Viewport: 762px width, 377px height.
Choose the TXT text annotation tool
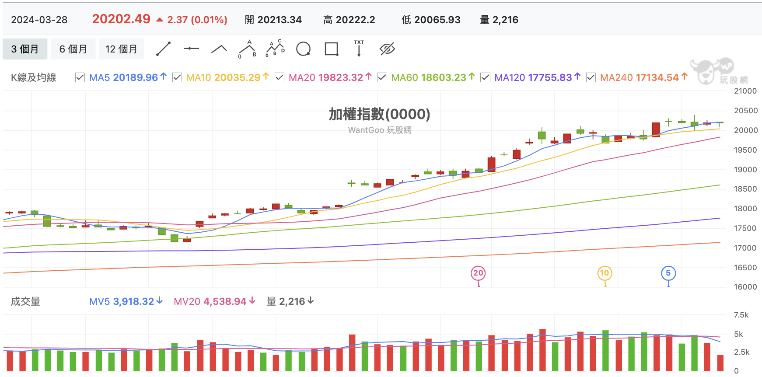point(359,49)
